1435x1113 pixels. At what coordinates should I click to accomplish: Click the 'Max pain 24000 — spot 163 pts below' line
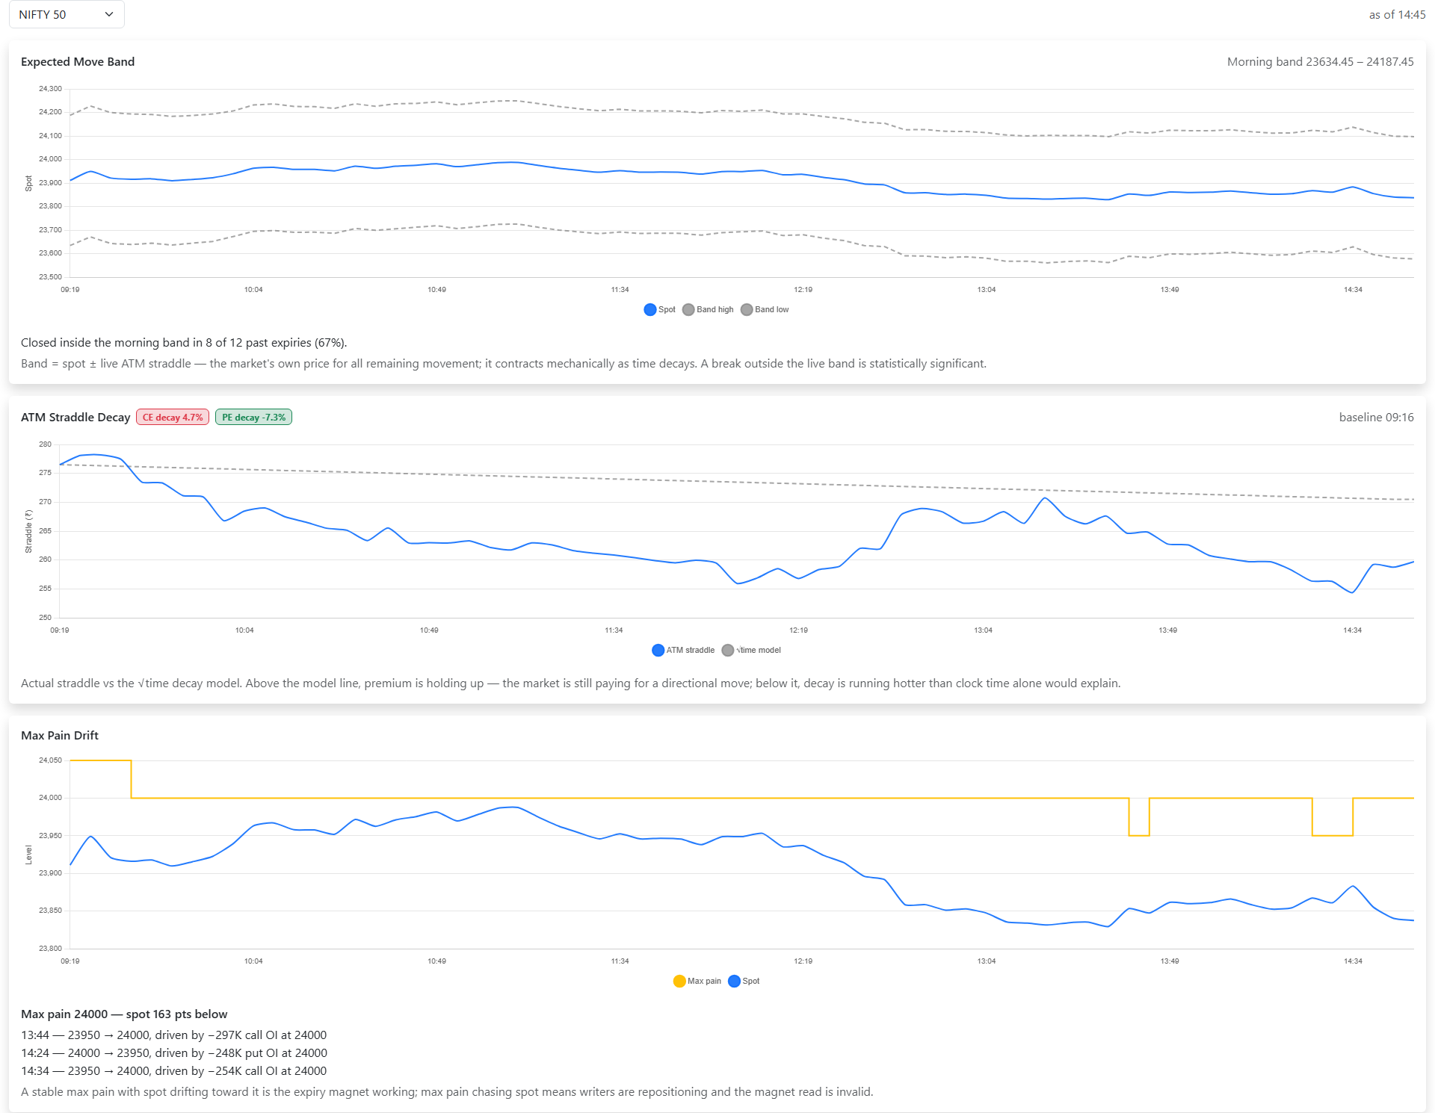tap(124, 1014)
